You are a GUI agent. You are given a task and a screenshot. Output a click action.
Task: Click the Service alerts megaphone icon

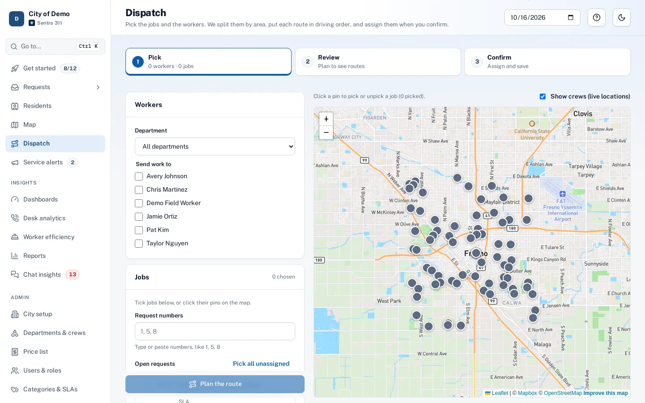tap(15, 163)
